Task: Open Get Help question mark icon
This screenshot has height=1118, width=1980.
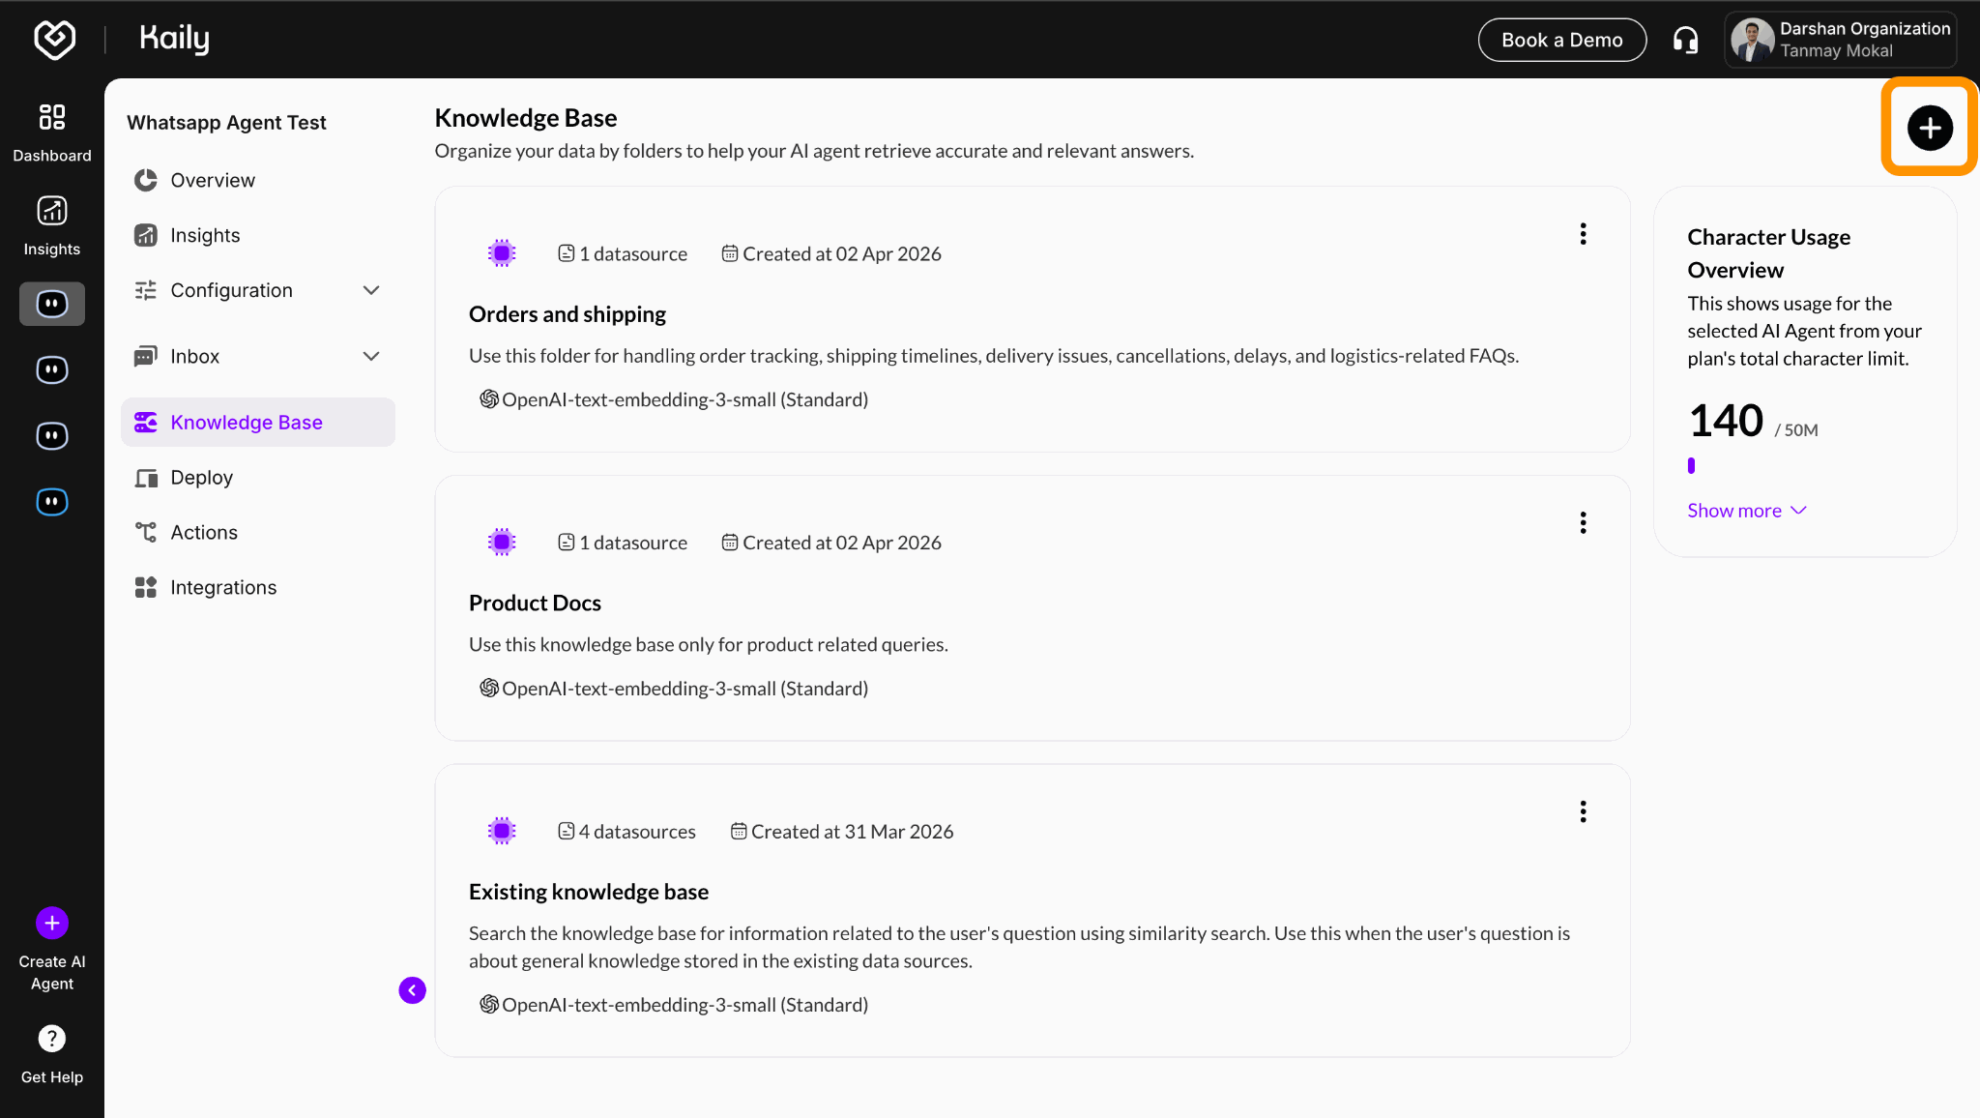Action: (52, 1039)
